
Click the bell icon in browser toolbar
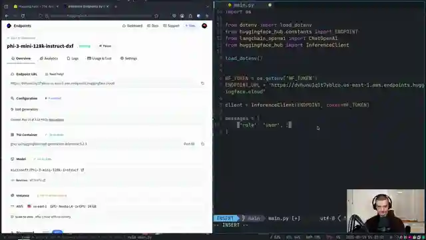190,16
